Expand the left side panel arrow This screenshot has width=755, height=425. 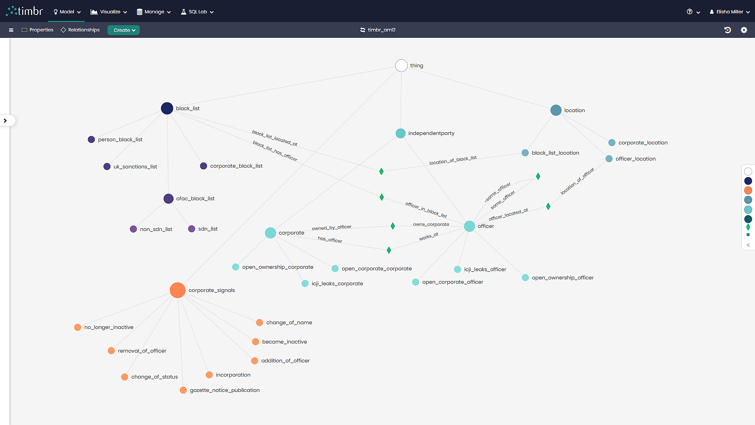(5, 120)
